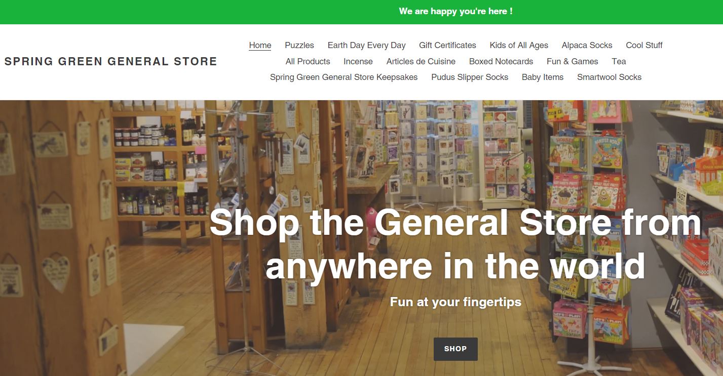Select Articles de Cuisine menu item
The height and width of the screenshot is (376, 723).
point(421,61)
